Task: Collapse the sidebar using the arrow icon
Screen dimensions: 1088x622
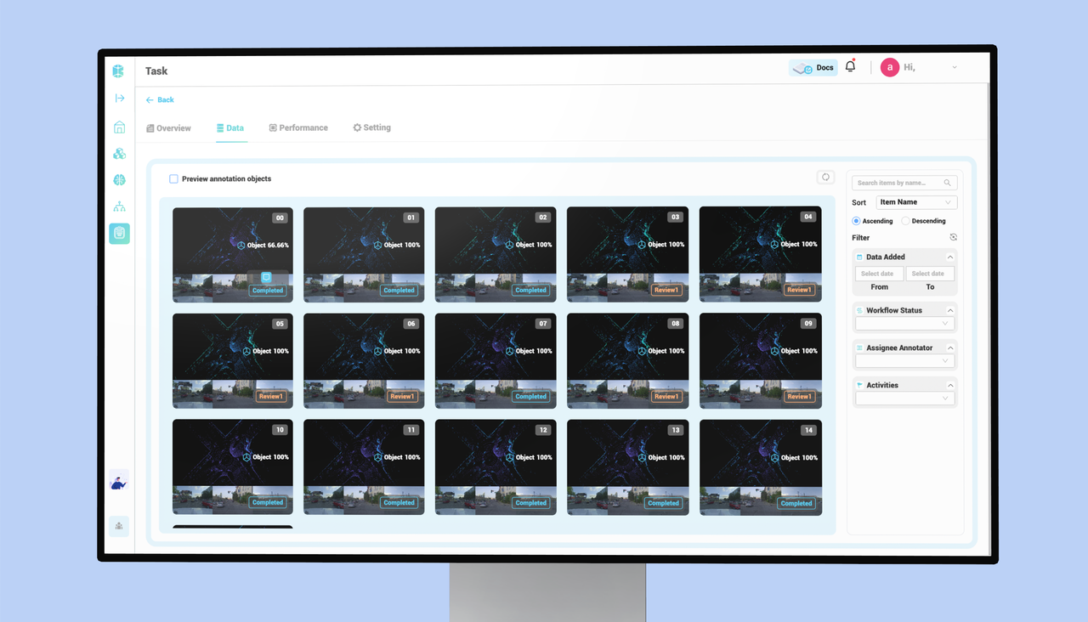Action: 119,99
